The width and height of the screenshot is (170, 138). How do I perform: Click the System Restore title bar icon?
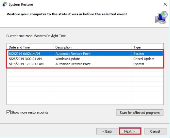pyautogui.click(x=5, y=4)
